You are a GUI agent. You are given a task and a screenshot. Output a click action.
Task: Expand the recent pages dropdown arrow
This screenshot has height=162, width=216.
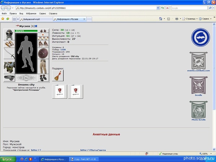point(13,8)
